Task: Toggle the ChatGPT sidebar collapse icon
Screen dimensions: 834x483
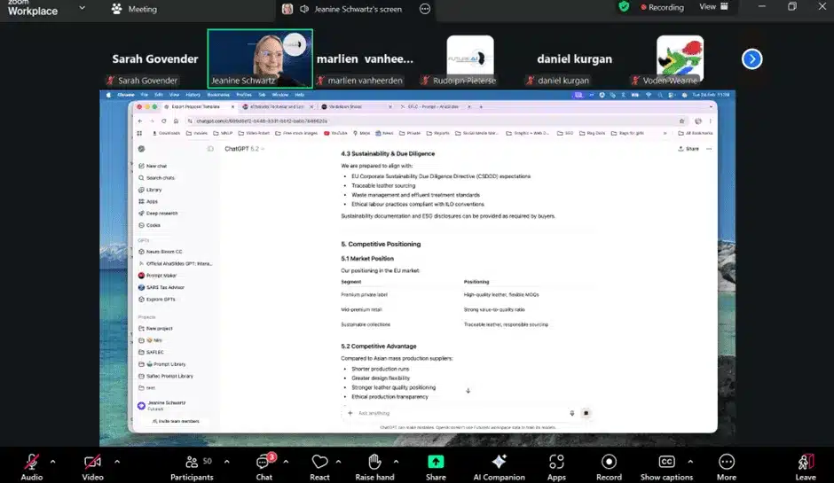Action: (210, 149)
